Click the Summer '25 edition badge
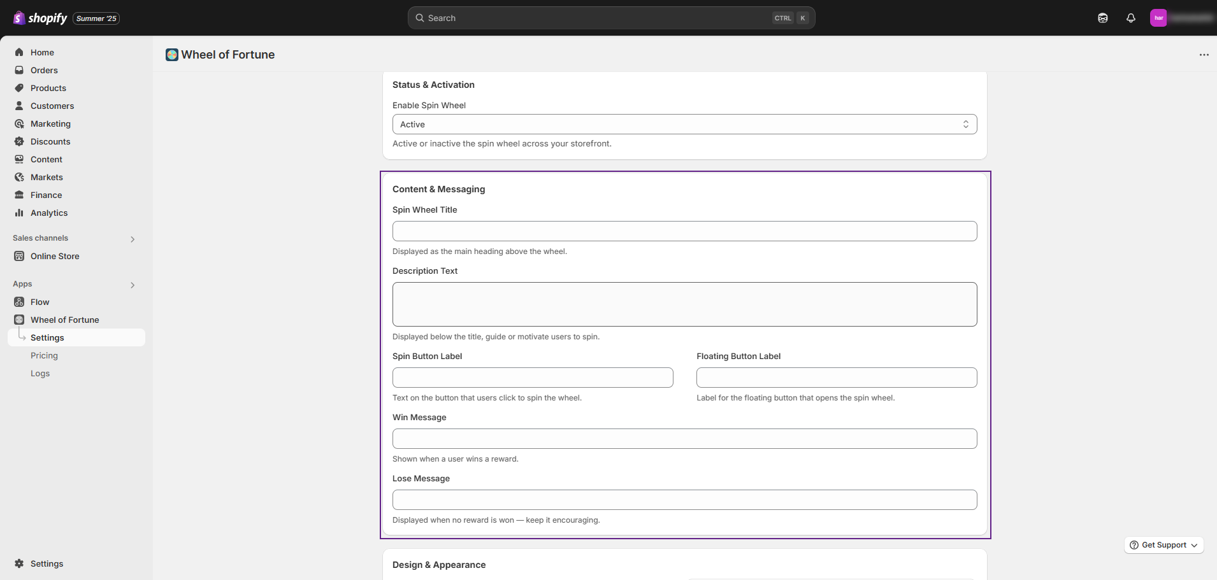The height and width of the screenshot is (580, 1217). [96, 18]
